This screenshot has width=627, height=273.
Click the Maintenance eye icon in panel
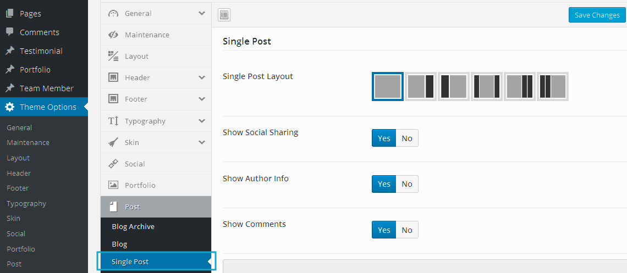click(x=113, y=35)
